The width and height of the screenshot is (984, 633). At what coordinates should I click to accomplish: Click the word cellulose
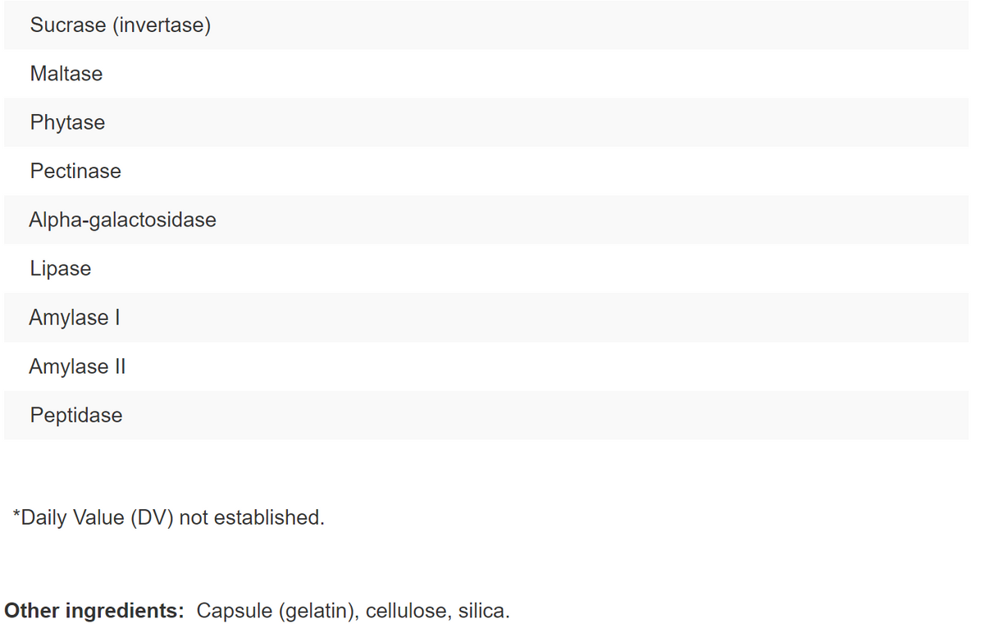tap(408, 612)
